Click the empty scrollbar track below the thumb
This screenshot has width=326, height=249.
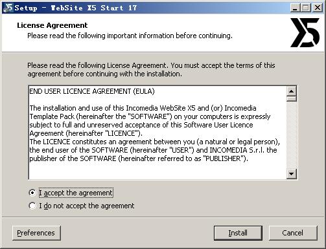(x=292, y=135)
